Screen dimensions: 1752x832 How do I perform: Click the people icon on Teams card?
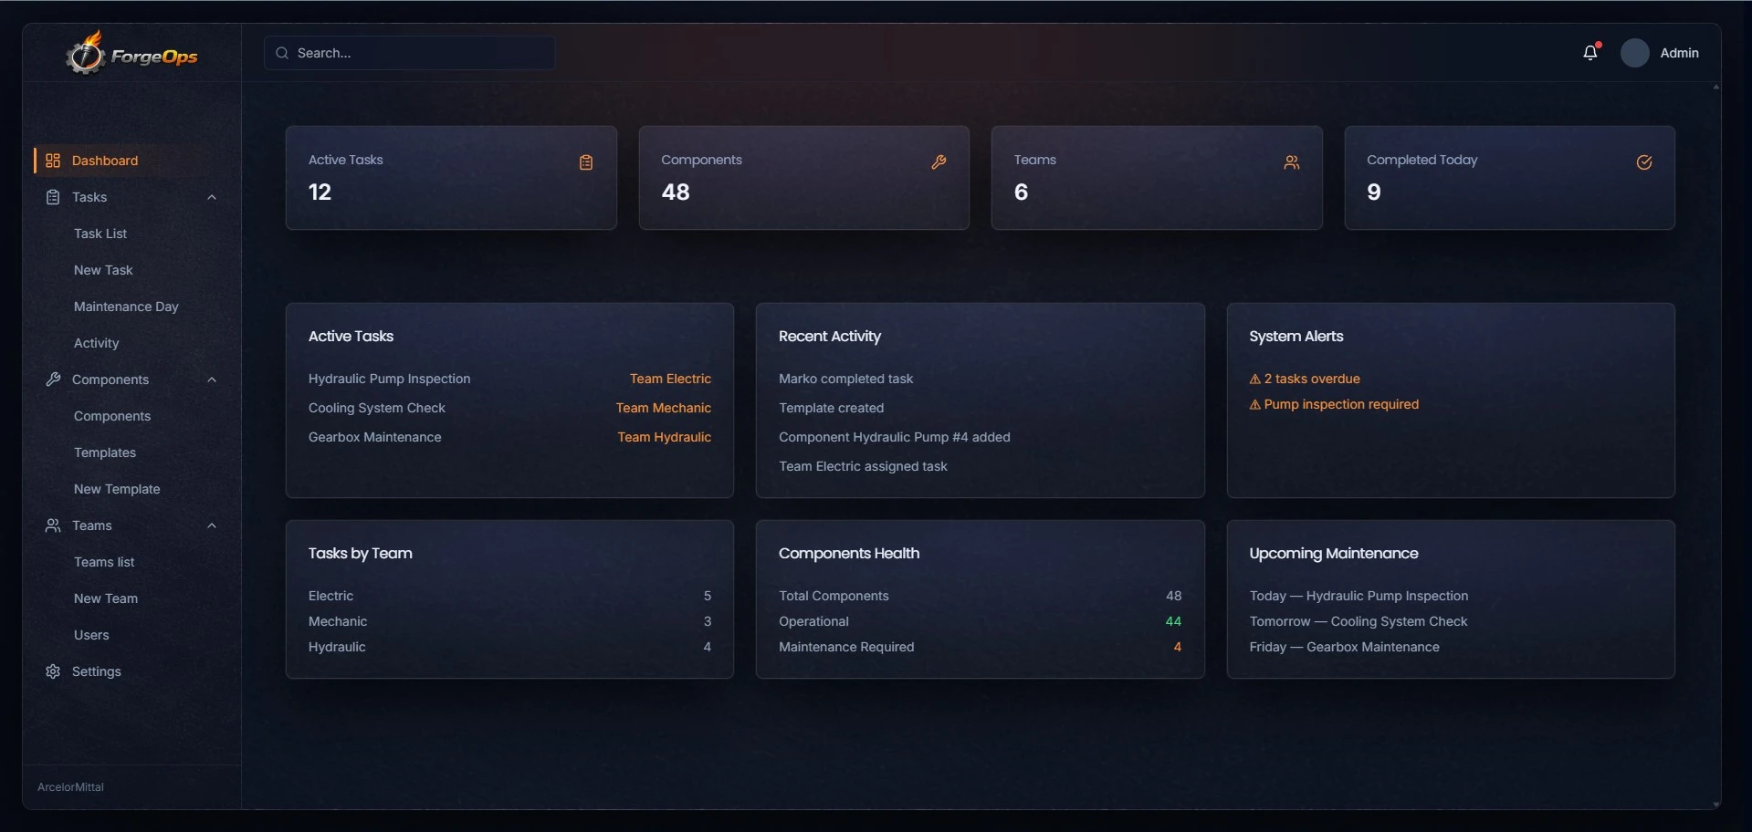coord(1291,162)
